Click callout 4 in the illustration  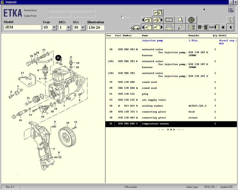coord(38,70)
